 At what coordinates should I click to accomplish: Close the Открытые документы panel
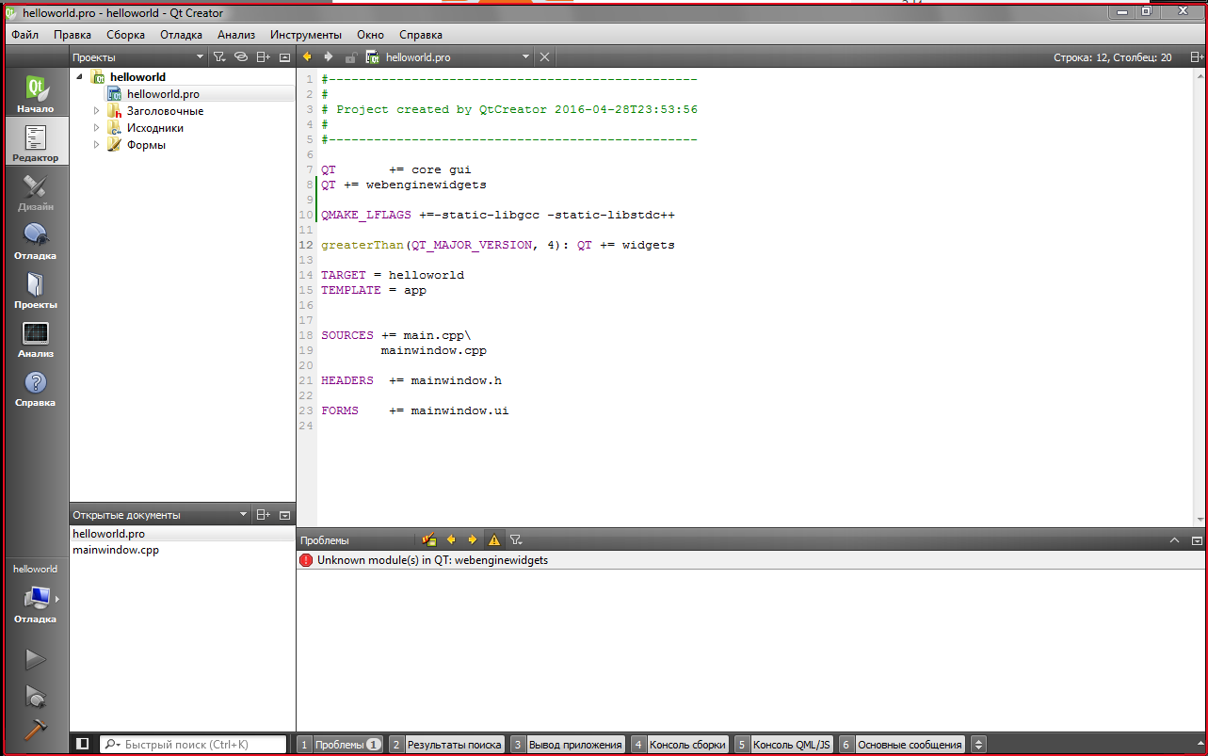(284, 515)
